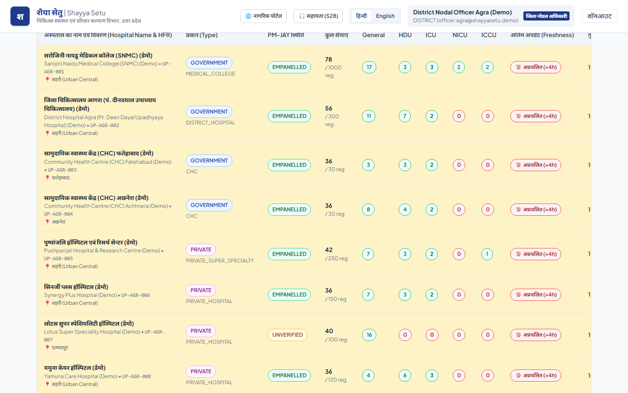Click the stale alarm icon for SNMC
628x393 pixels.
[x=519, y=67]
